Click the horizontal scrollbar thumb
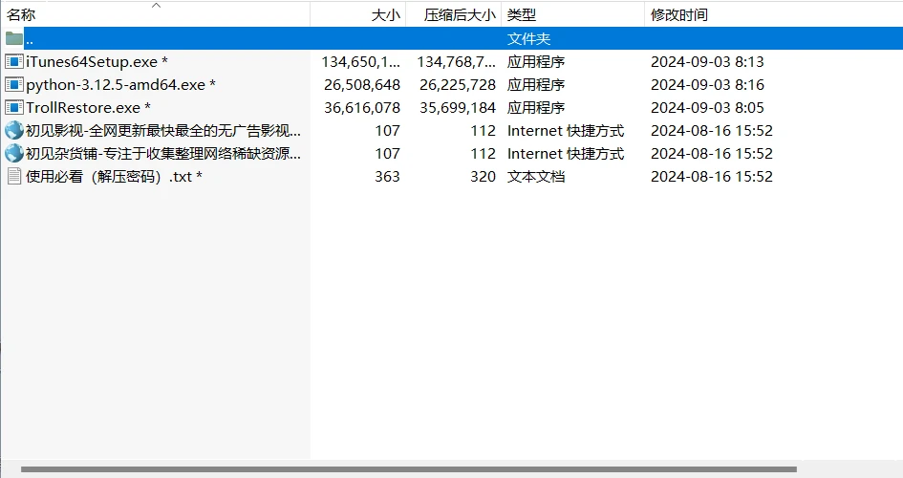Image resolution: width=903 pixels, height=478 pixels. (x=409, y=469)
